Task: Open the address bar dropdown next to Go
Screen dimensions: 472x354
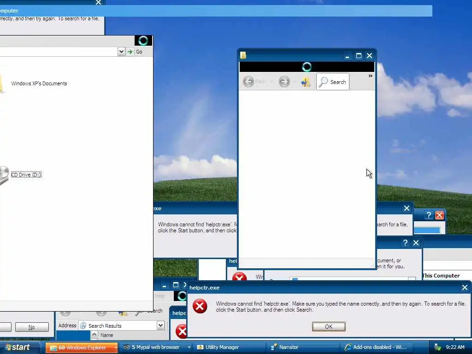Action: (x=121, y=52)
